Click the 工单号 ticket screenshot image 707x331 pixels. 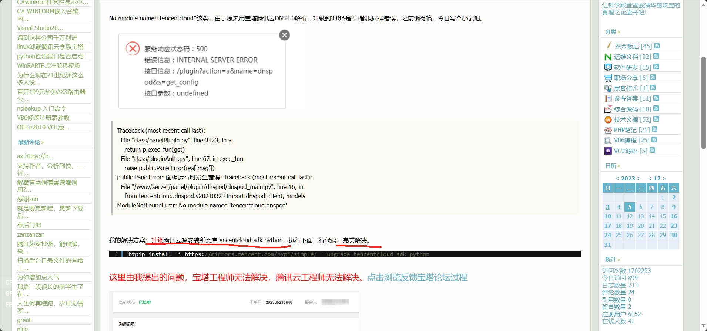[234, 311]
